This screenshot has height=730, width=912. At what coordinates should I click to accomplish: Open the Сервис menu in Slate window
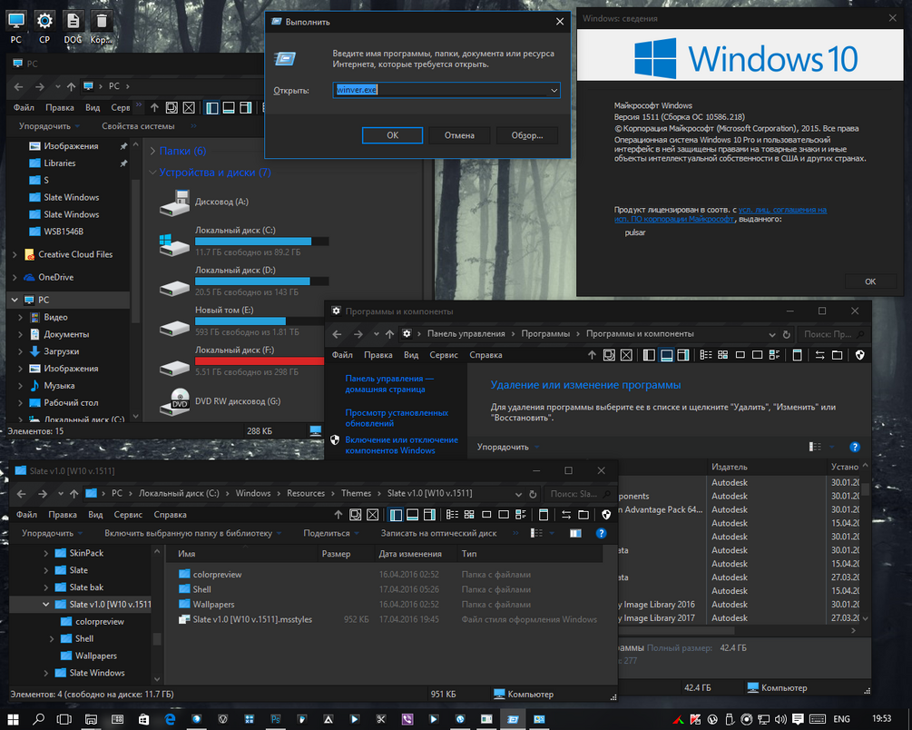(x=127, y=515)
